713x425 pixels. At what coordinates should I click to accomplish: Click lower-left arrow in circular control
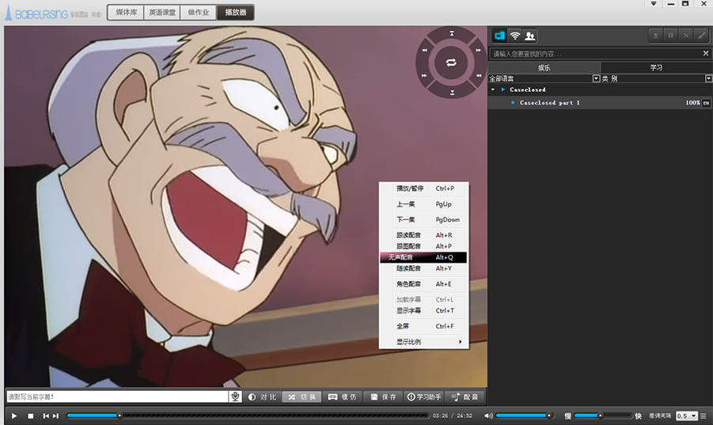click(x=424, y=75)
